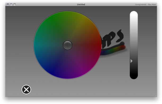The height and width of the screenshot is (104, 162).
Task: Click the brightness slider's triangle marker
Action: point(132,61)
